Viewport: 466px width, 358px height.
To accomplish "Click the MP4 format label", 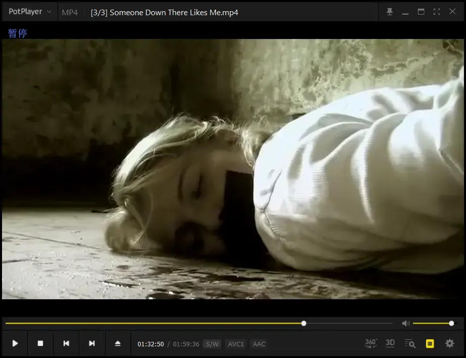I will [x=69, y=12].
